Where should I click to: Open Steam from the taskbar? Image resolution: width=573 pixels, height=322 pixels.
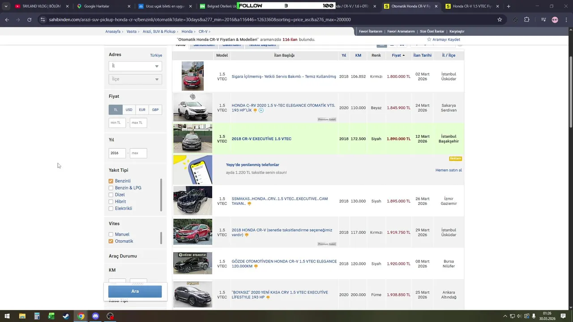click(x=66, y=316)
